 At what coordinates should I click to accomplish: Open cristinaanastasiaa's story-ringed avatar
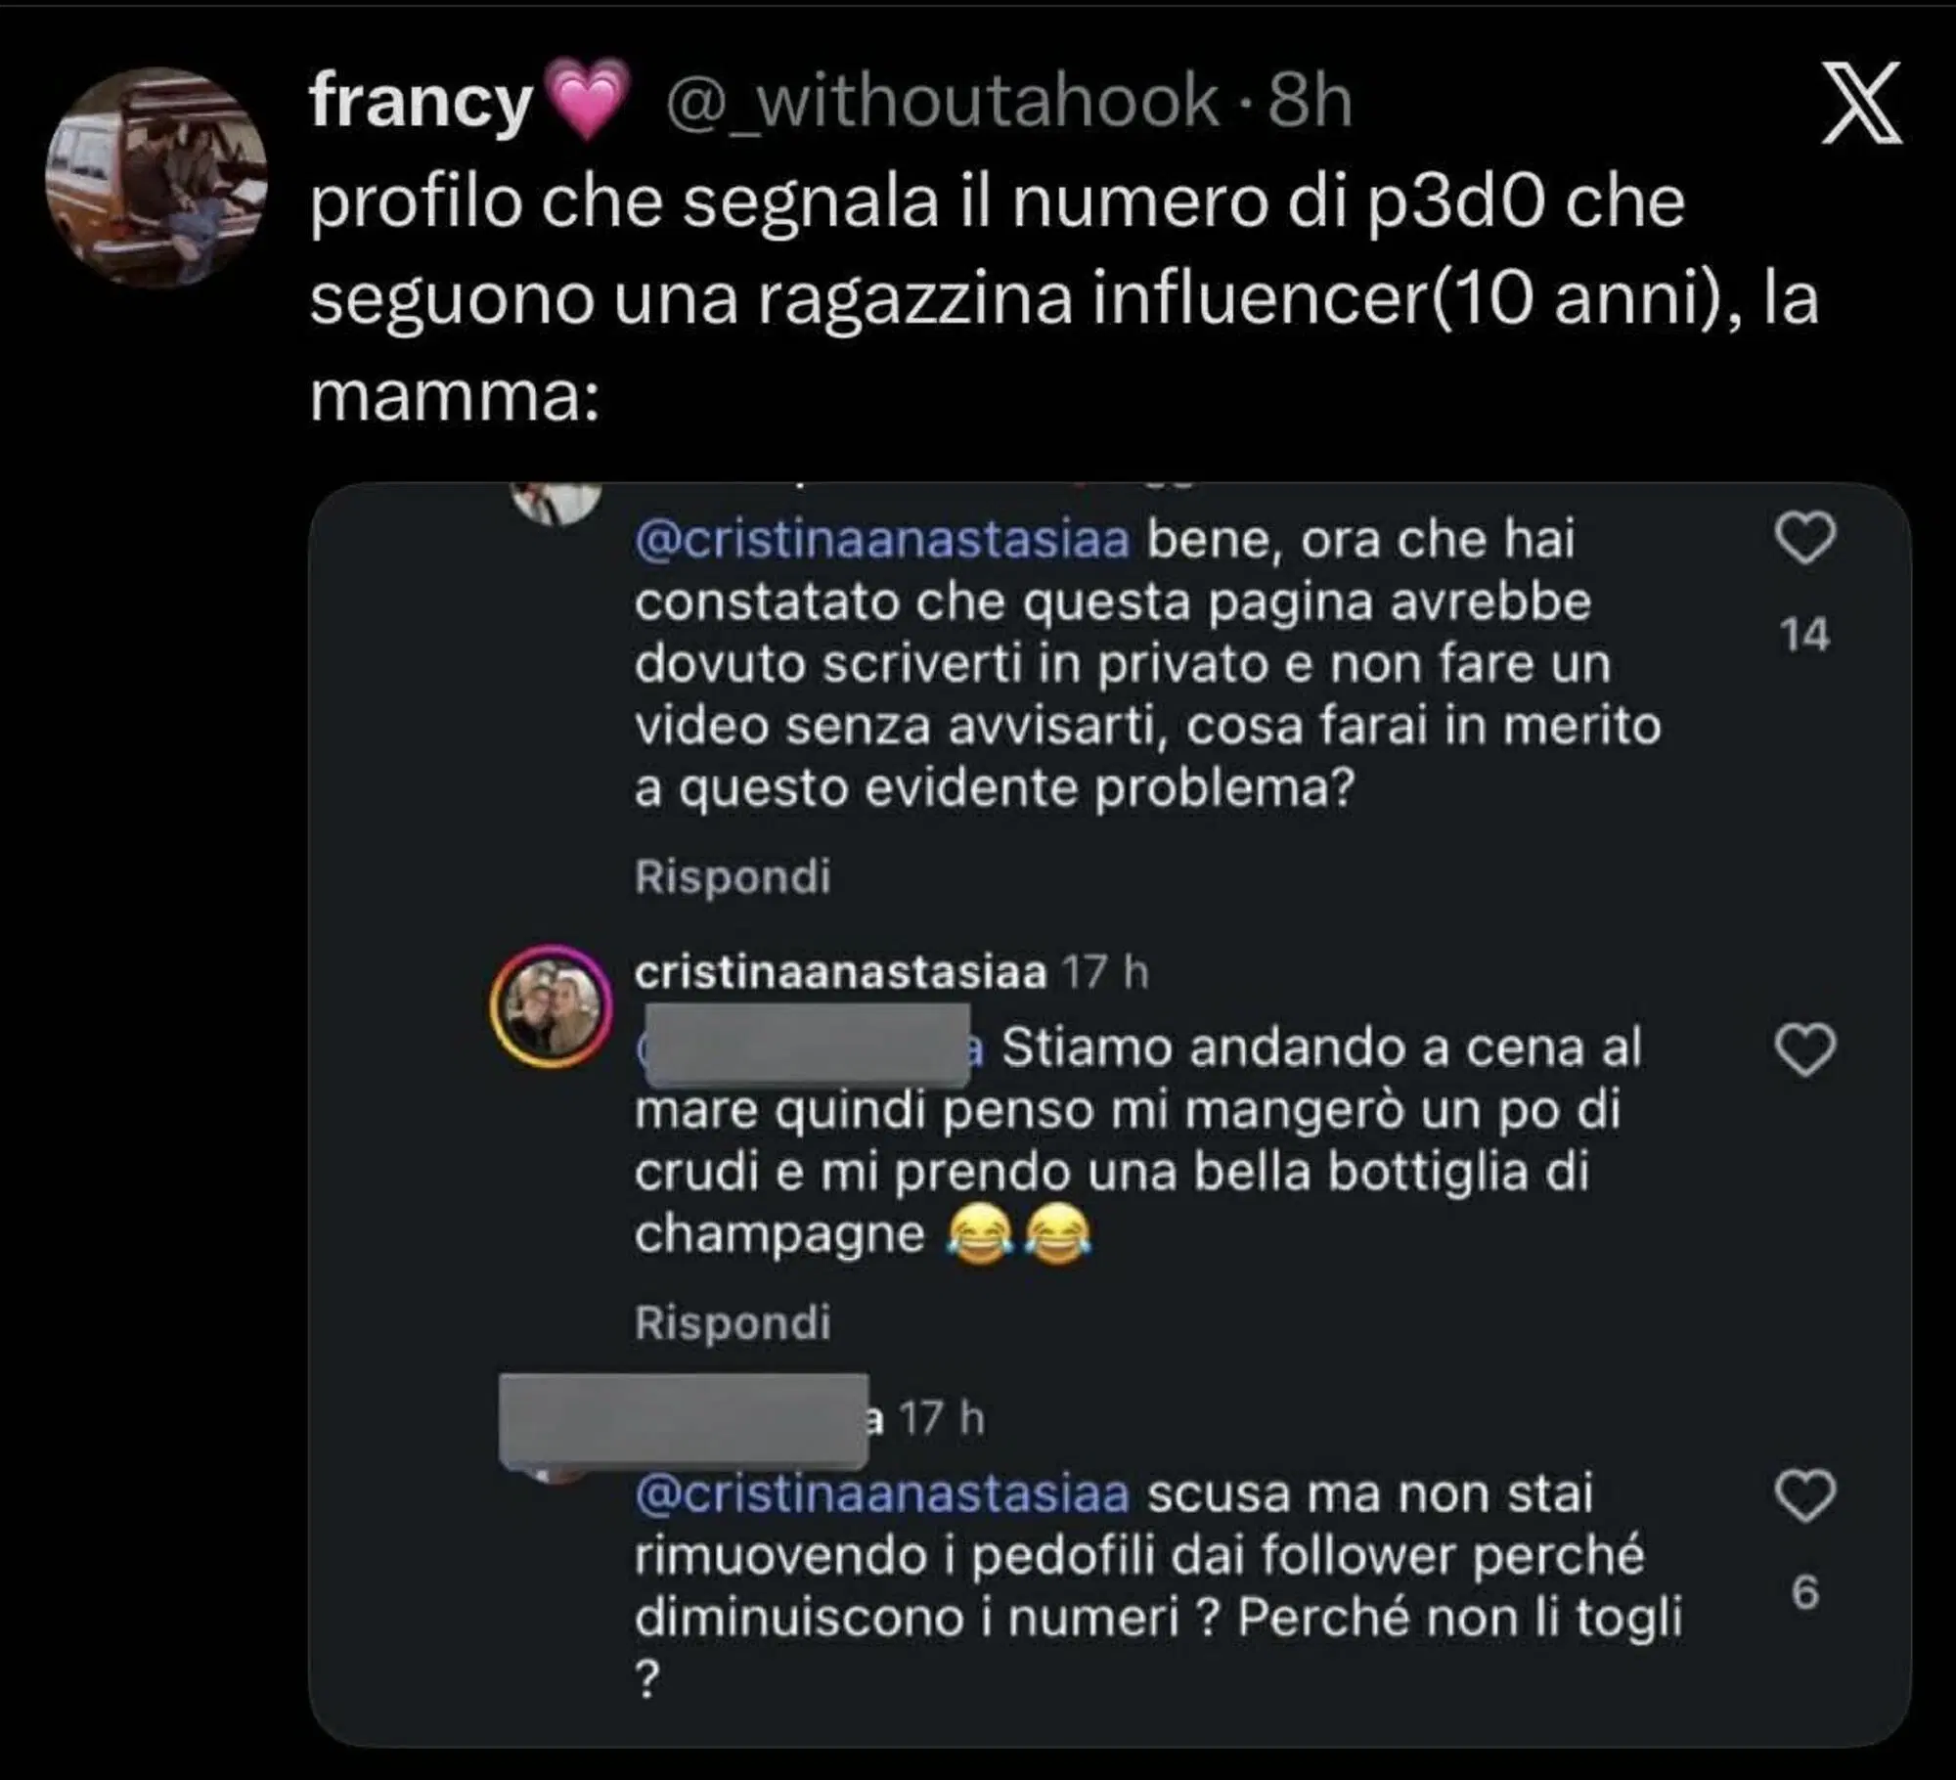click(552, 1005)
